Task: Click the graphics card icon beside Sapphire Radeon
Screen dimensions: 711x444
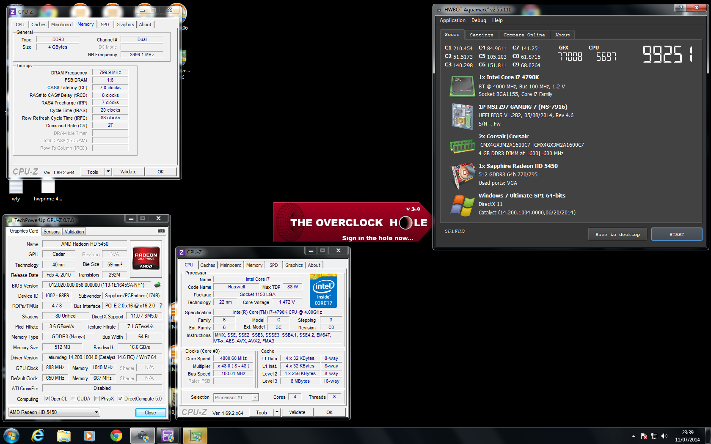Action: coord(462,175)
